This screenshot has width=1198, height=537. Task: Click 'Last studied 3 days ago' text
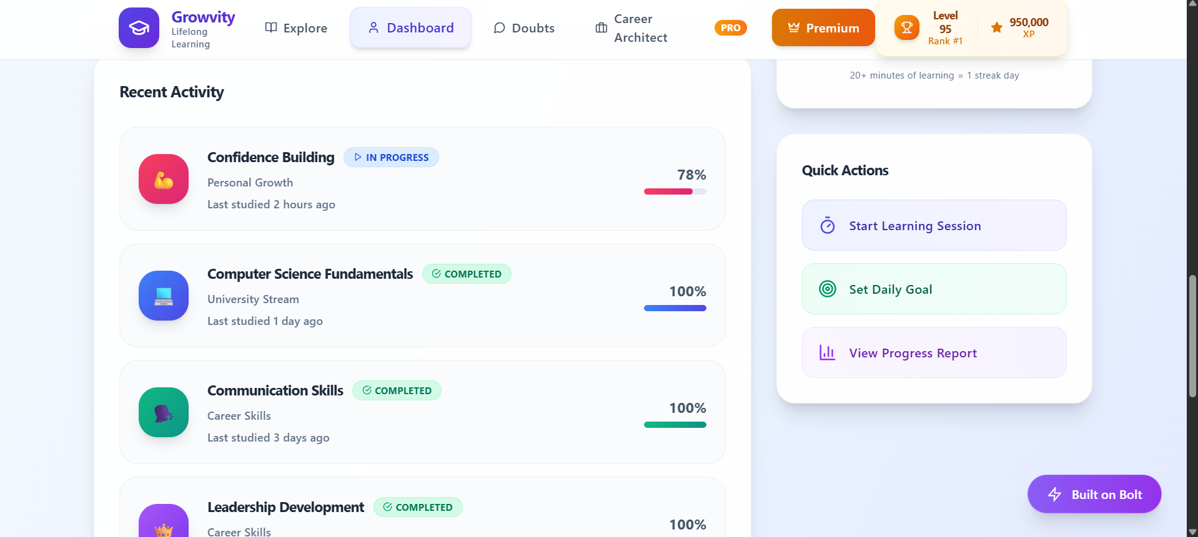click(268, 438)
